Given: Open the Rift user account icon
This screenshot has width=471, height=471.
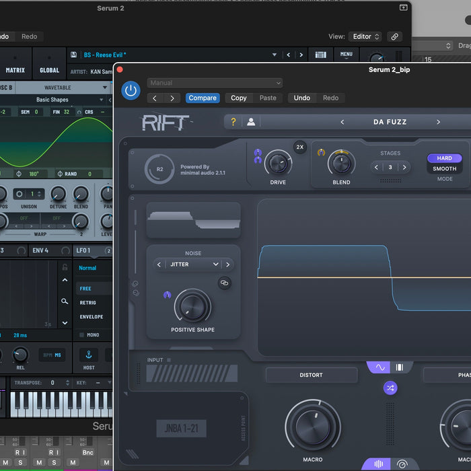Looking at the screenshot, I should click(x=251, y=122).
